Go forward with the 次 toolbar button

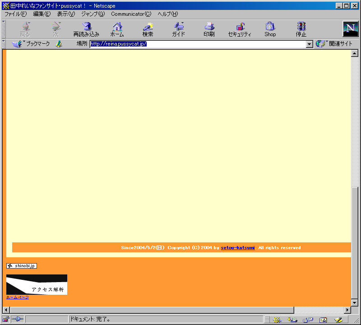coord(56,29)
